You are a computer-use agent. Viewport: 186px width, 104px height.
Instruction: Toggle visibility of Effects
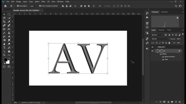161,54
